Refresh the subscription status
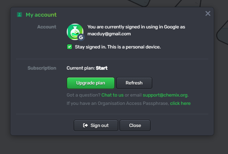Image resolution: width=228 pixels, height=154 pixels. coord(134,83)
